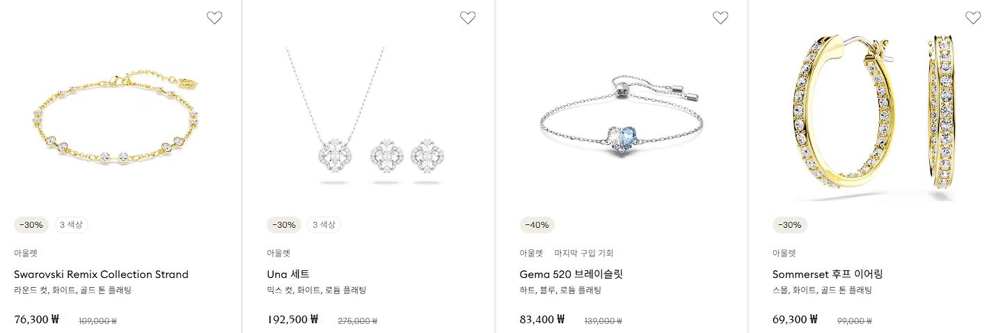The width and height of the screenshot is (987, 333).
Task: Show 3 색상 options for Una set
Action: point(324,225)
